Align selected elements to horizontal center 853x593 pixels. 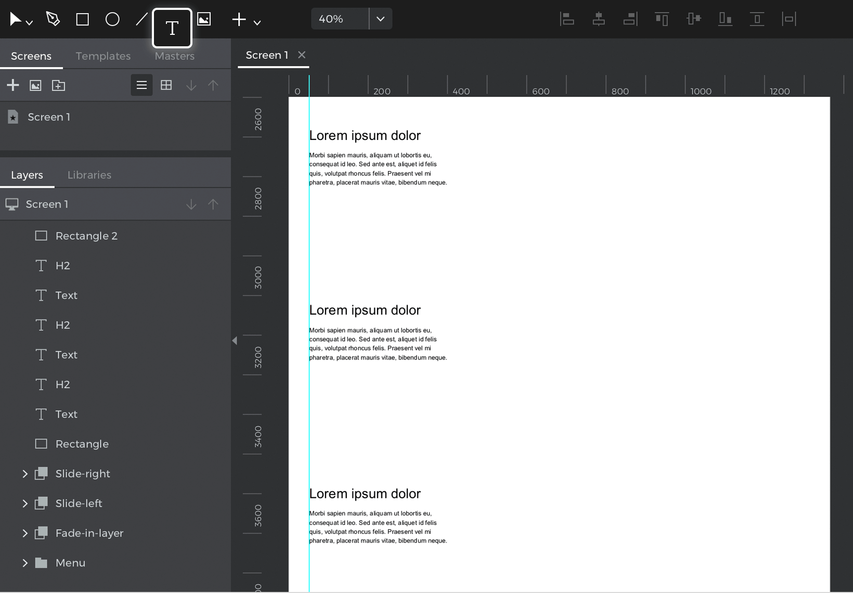tap(599, 19)
